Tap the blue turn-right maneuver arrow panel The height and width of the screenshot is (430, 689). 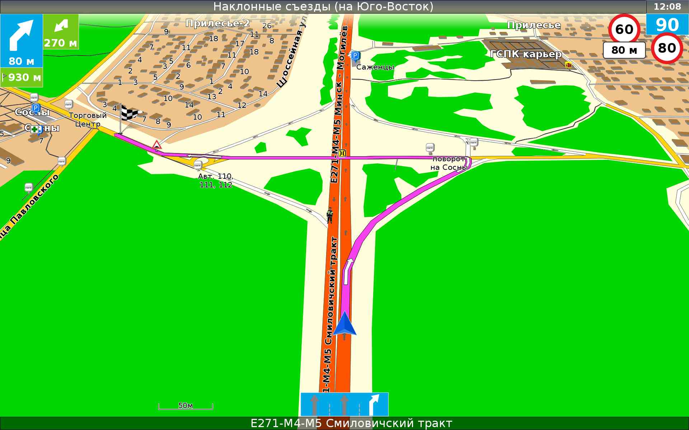(21, 40)
